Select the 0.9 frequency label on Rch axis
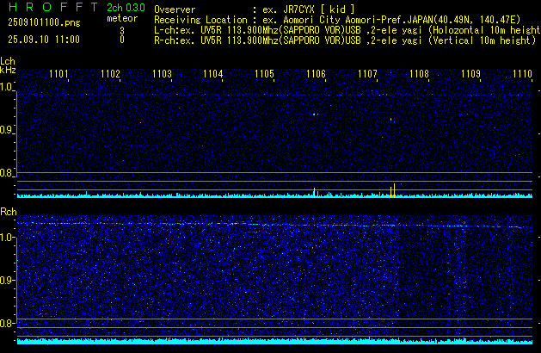The width and height of the screenshot is (541, 353). 6,280
